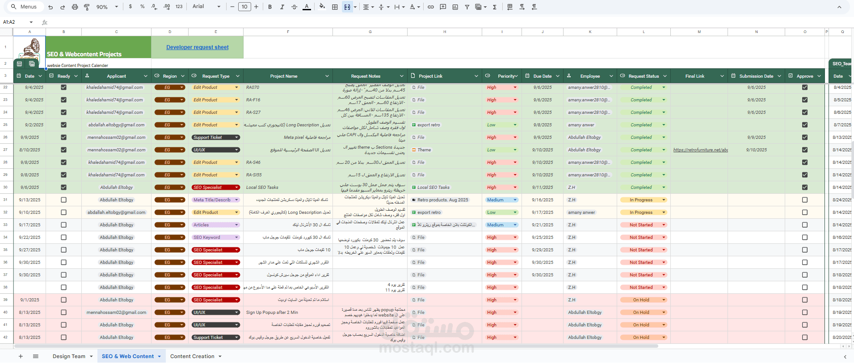The image size is (854, 363).
Task: Open the retrofurniture.net final link
Action: coord(700,150)
